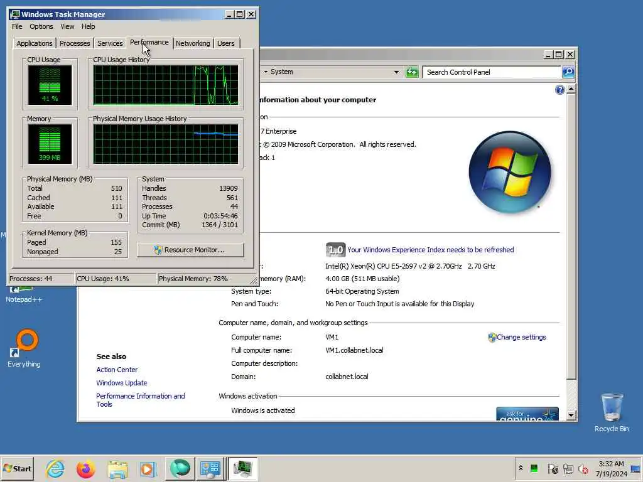The width and height of the screenshot is (643, 482).
Task: Click the muted volume tray icon
Action: (583, 468)
